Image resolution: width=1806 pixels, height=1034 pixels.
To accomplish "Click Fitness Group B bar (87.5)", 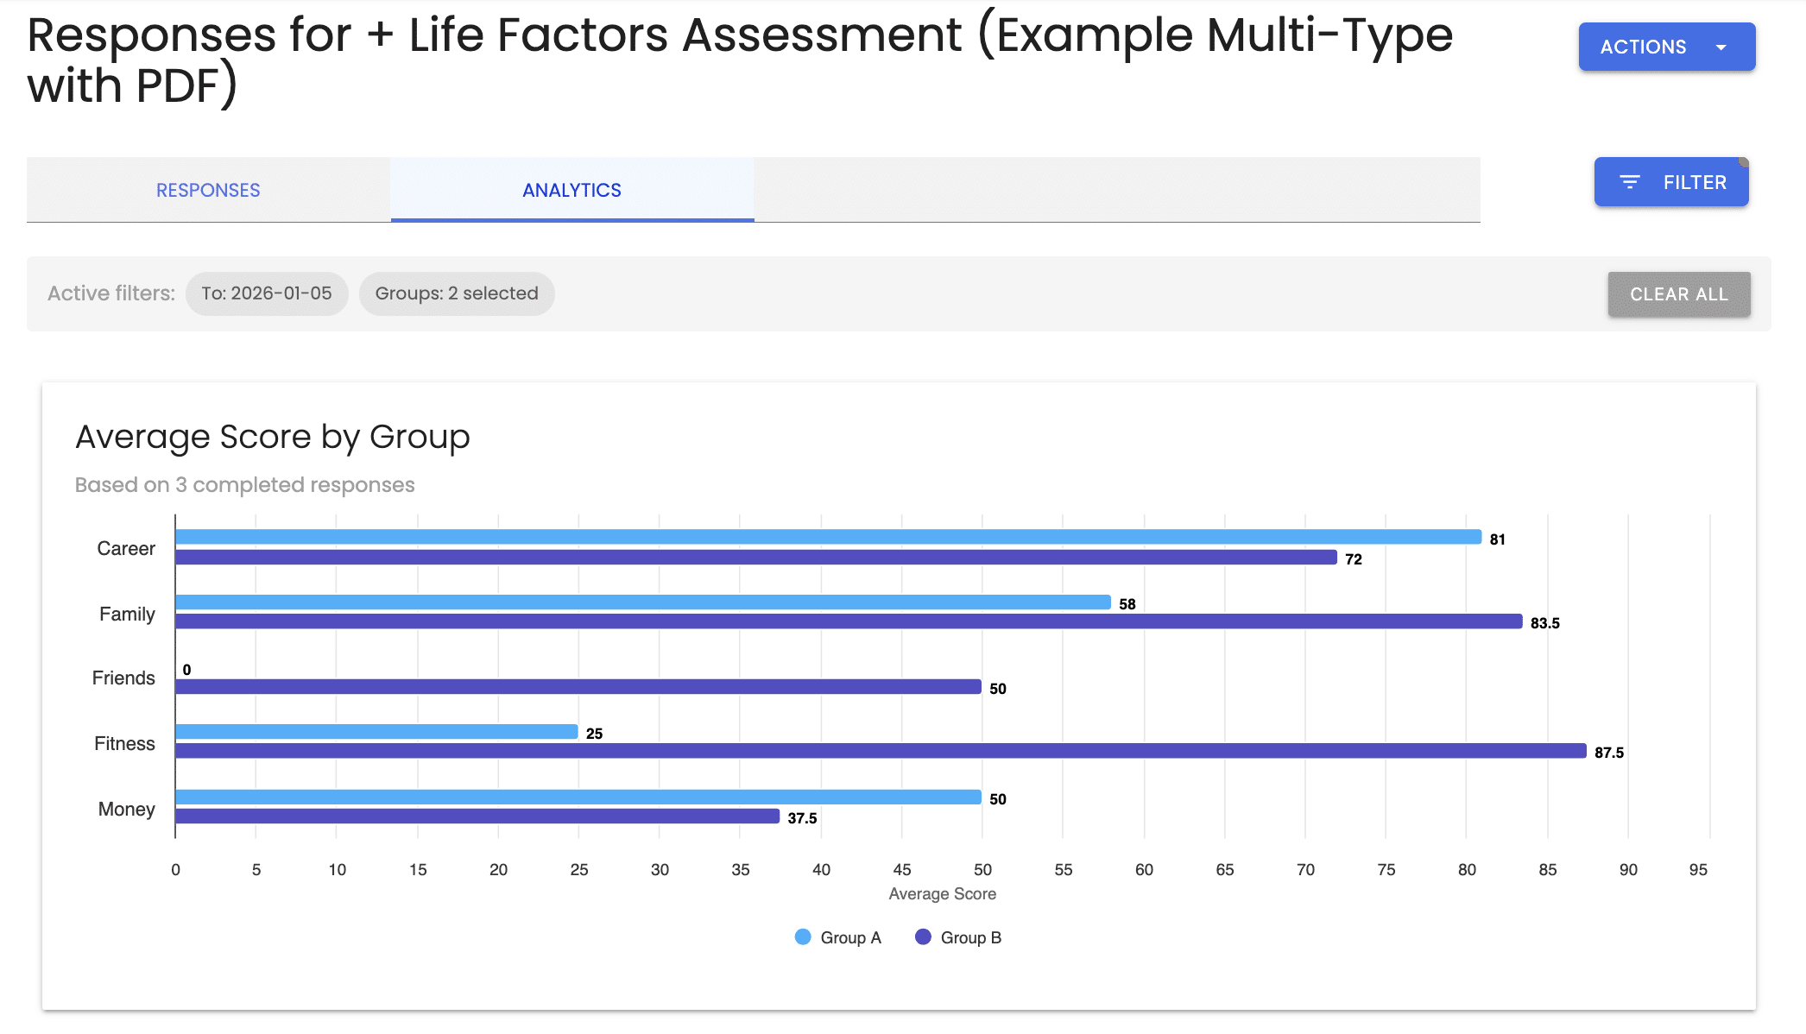I will (x=881, y=751).
